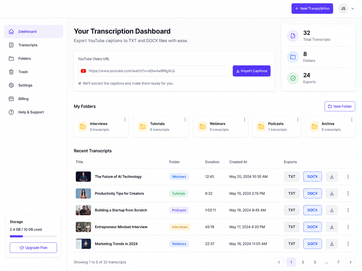Open Podcasts folder options menu
This screenshot has width=362, height=271.
[x=298, y=120]
